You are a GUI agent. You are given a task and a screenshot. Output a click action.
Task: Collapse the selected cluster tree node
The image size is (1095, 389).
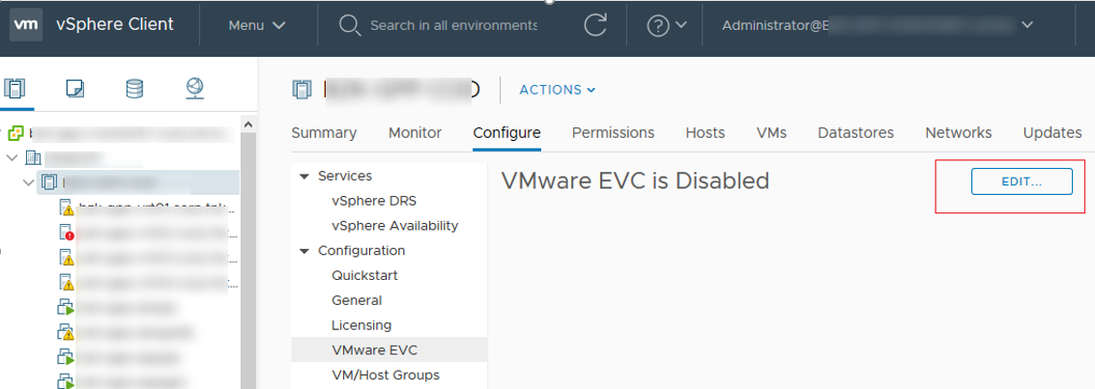[x=28, y=182]
